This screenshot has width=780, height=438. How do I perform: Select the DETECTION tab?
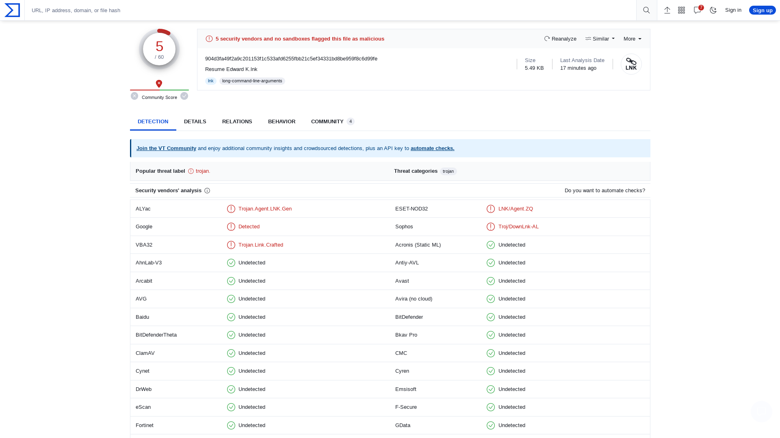point(153,121)
